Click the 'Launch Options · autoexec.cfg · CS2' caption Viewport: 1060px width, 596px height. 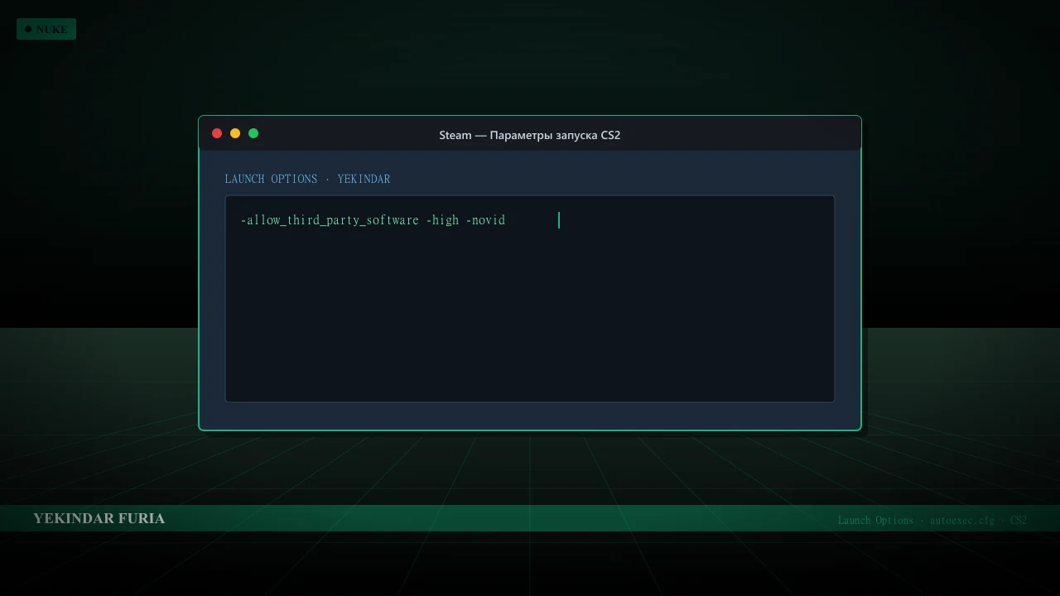(932, 520)
